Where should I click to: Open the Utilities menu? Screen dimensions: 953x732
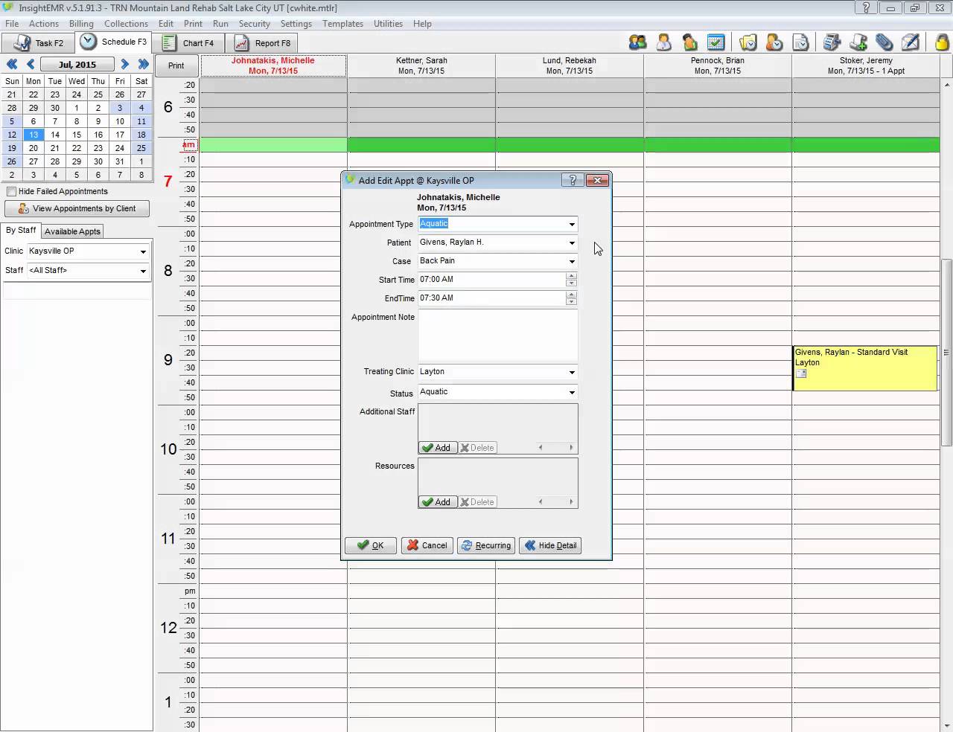(388, 24)
